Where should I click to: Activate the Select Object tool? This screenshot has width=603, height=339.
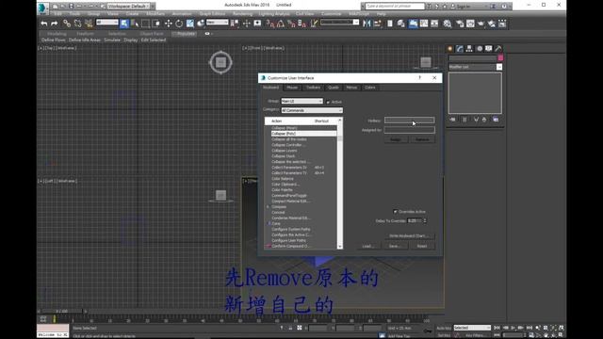tap(124, 24)
